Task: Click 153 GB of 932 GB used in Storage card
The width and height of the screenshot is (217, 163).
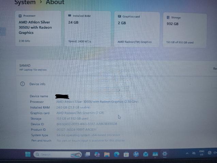Action: (x=180, y=42)
